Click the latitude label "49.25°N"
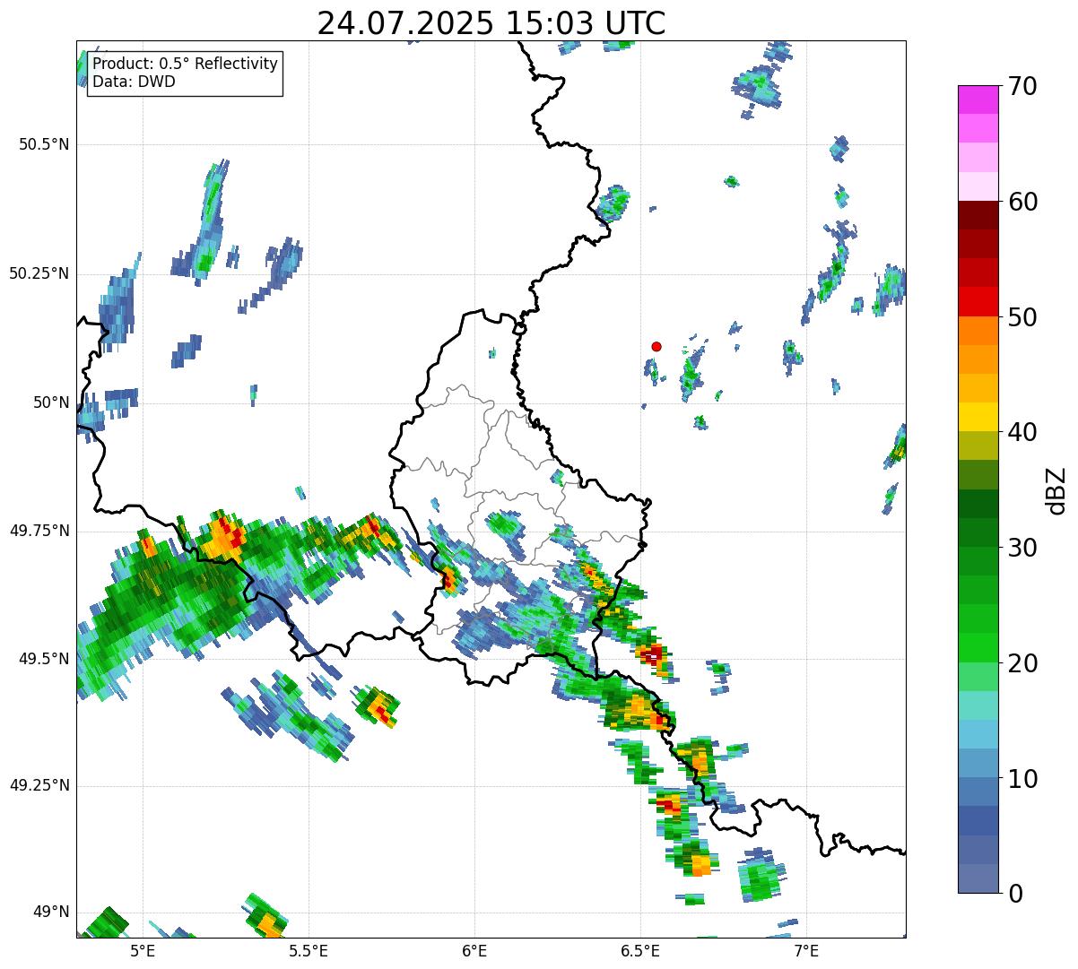Screen dimensions: 1078x969 coord(39,785)
